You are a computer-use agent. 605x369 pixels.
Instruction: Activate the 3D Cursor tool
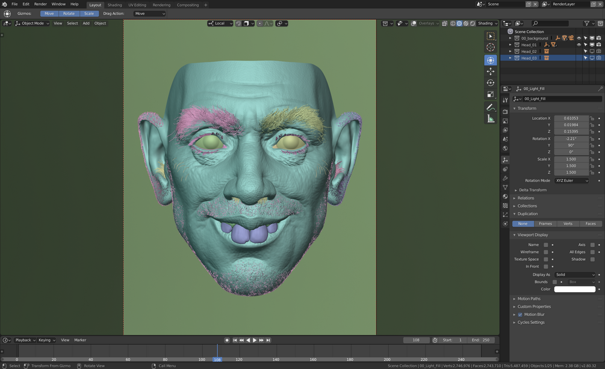click(x=491, y=47)
